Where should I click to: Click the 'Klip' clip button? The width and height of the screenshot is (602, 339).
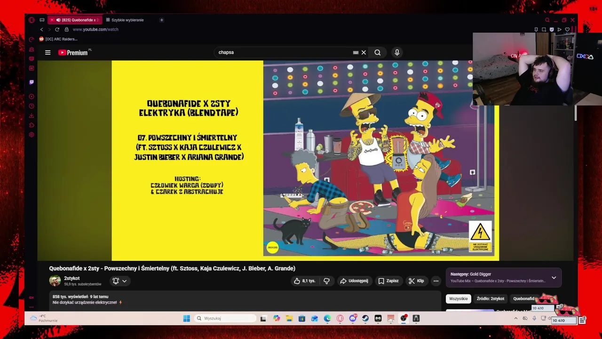pyautogui.click(x=416, y=281)
